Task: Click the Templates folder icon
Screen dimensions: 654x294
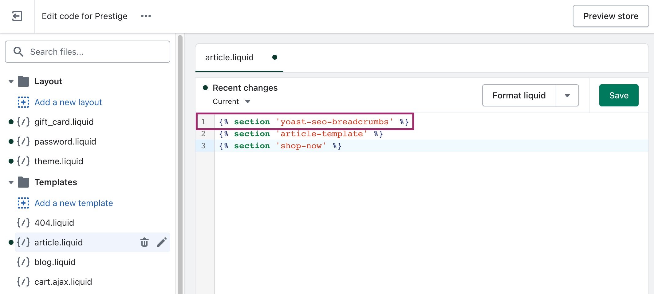Action: coord(23,182)
